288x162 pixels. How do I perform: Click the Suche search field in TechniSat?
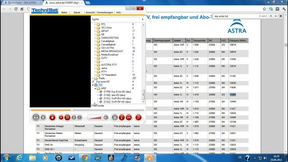(x=120, y=19)
